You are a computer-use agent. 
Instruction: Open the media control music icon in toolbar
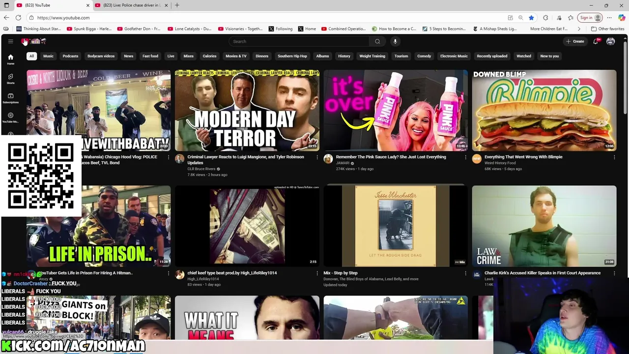click(559, 18)
